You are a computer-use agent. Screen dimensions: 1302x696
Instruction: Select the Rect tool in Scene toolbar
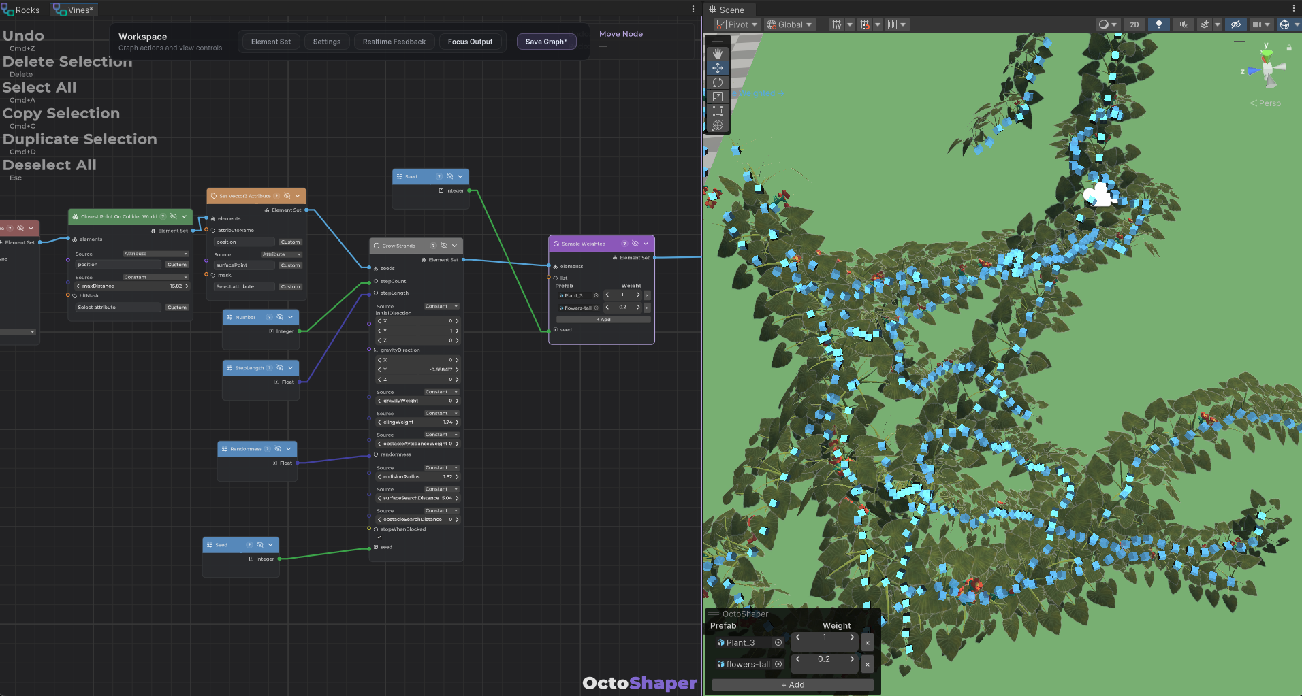[718, 111]
